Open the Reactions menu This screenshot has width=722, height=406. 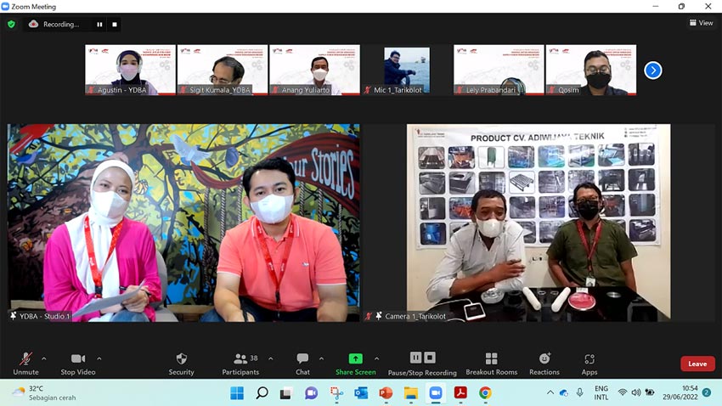pos(544,364)
